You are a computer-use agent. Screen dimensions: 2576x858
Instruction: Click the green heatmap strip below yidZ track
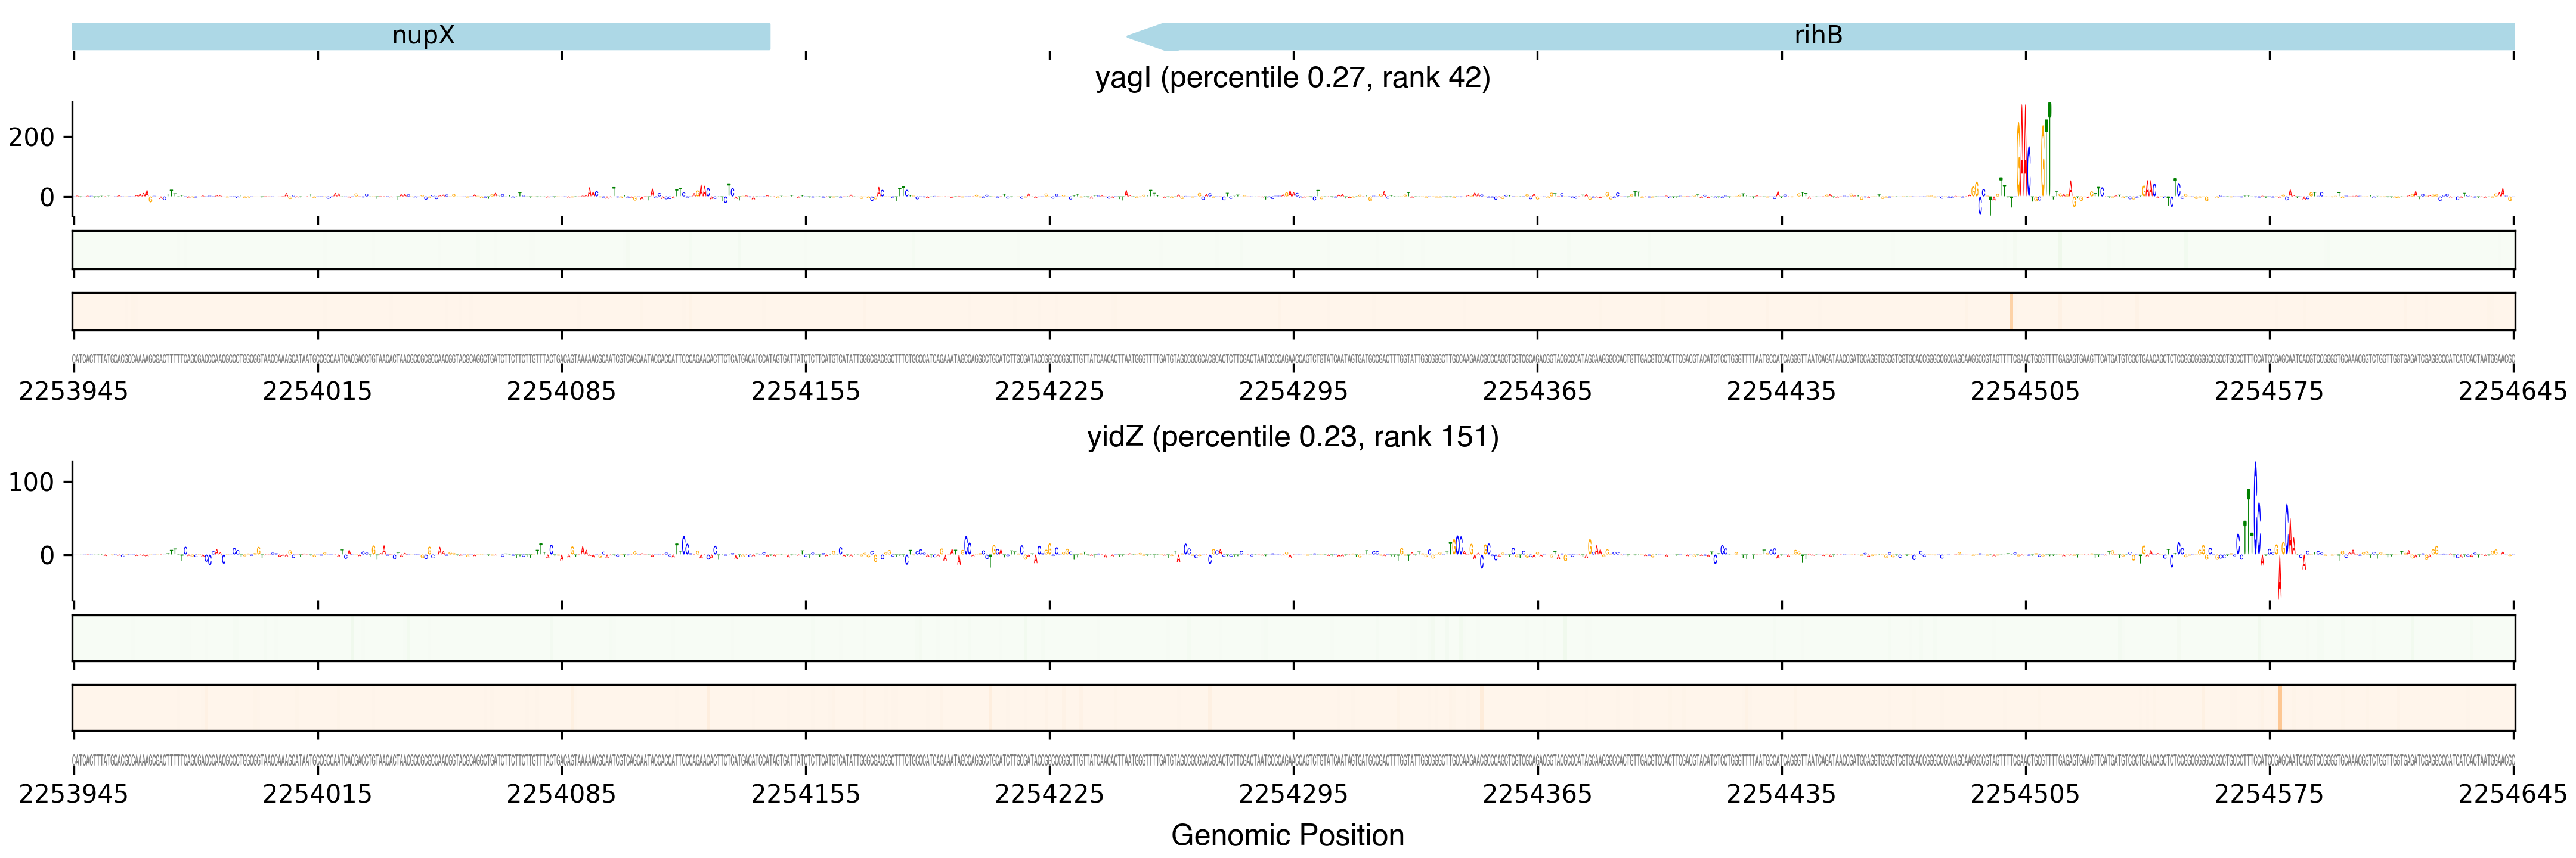tap(1292, 638)
